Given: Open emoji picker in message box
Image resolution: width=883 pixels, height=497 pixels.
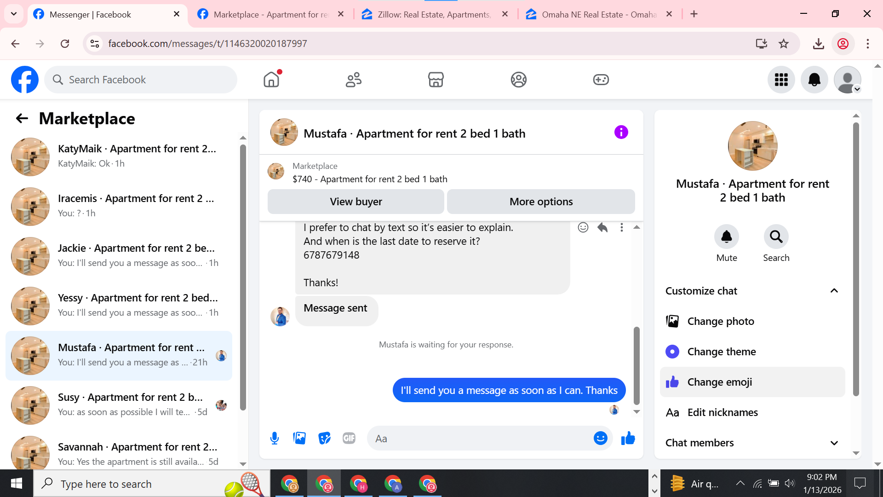Looking at the screenshot, I should [x=600, y=438].
